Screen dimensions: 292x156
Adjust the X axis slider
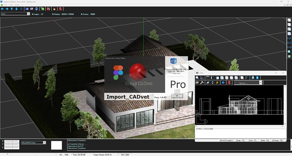pos(12,141)
